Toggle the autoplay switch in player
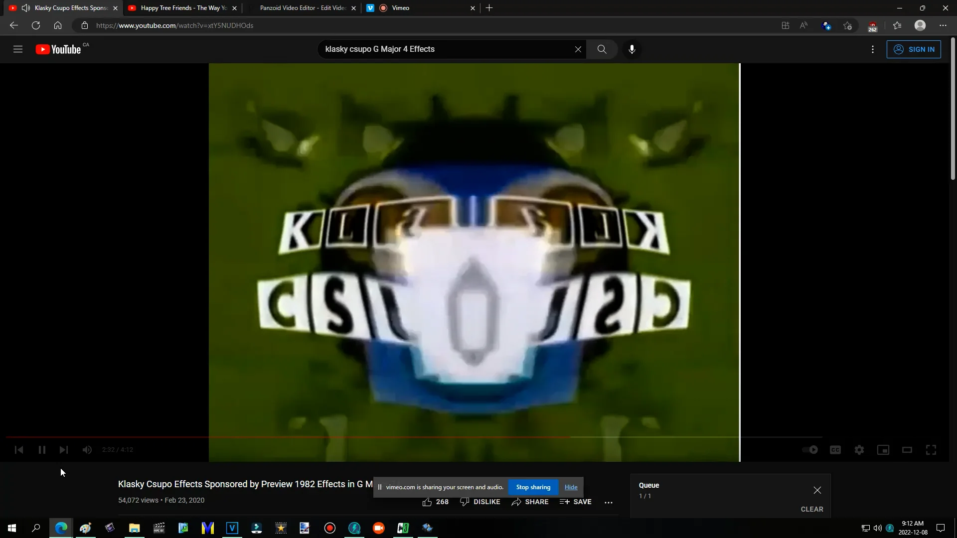This screenshot has width=957, height=538. [x=810, y=450]
